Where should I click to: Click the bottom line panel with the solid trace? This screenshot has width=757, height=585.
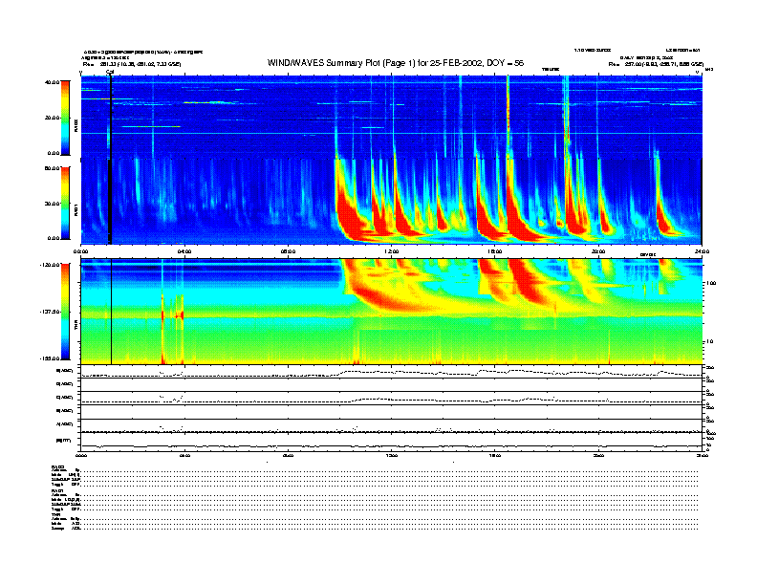tap(391, 442)
